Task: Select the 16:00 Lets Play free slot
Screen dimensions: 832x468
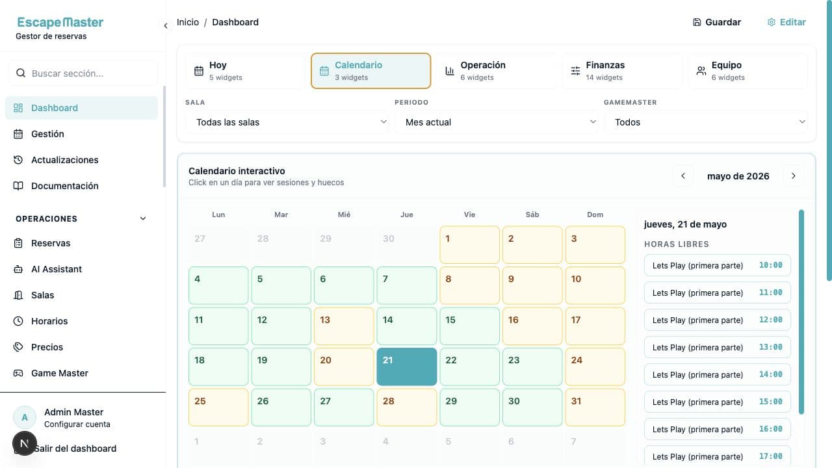Action: coord(718,429)
